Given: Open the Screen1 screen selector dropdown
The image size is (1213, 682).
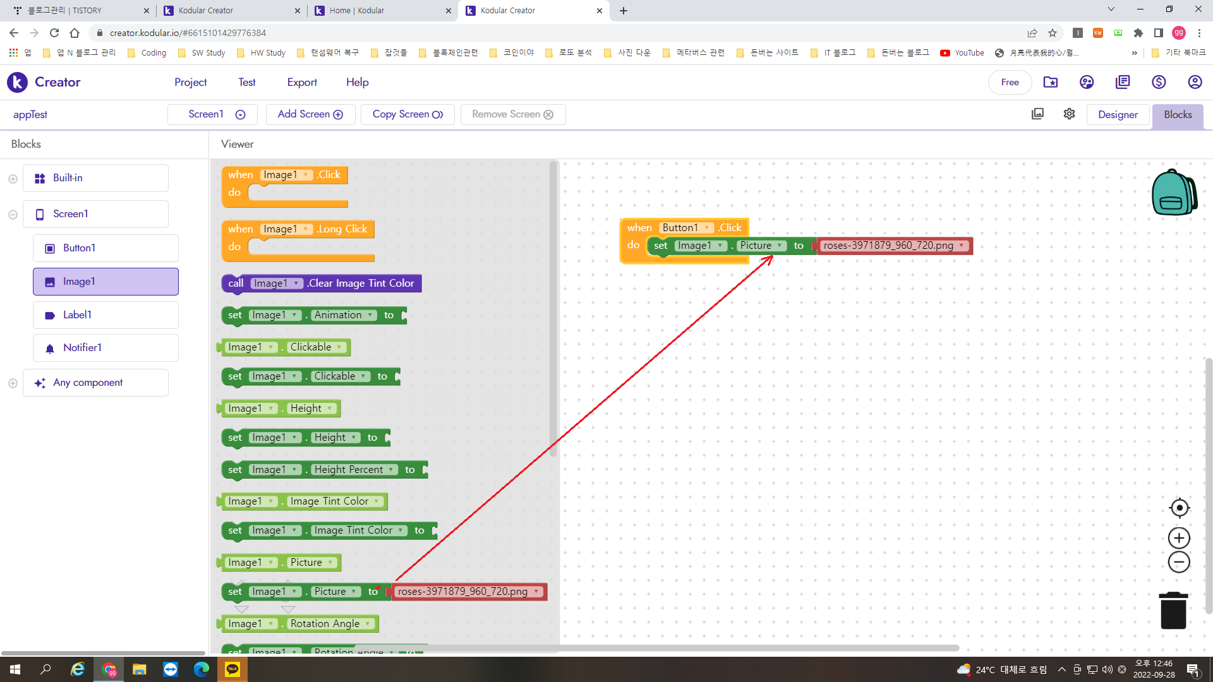Looking at the screenshot, I should [212, 114].
